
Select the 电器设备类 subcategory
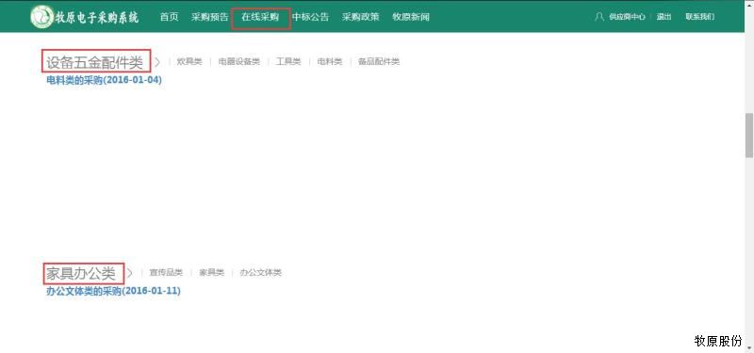pos(239,61)
